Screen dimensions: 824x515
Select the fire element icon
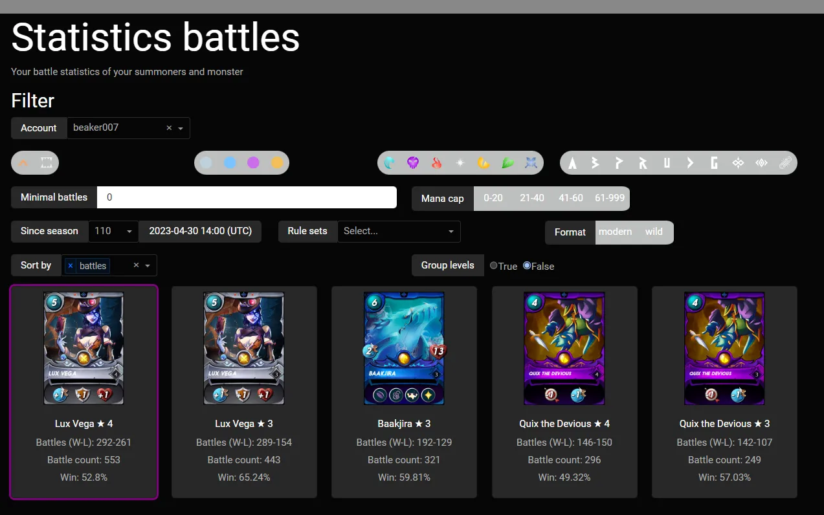point(436,163)
